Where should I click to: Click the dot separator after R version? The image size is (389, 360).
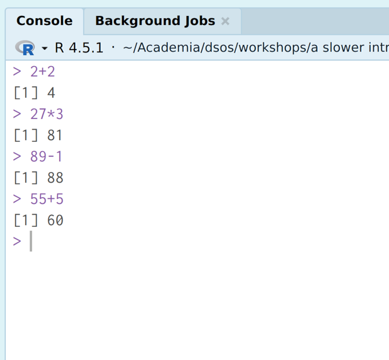(x=113, y=47)
